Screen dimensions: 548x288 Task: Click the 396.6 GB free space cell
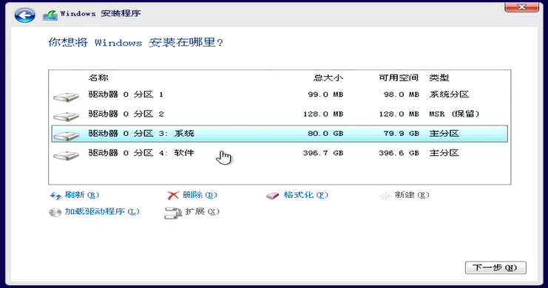click(399, 154)
